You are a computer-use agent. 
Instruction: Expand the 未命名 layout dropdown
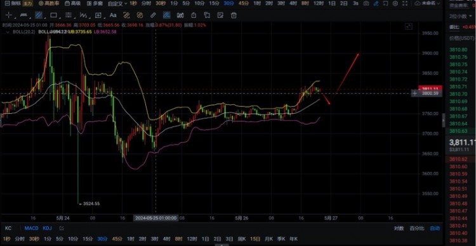click(x=428, y=3)
